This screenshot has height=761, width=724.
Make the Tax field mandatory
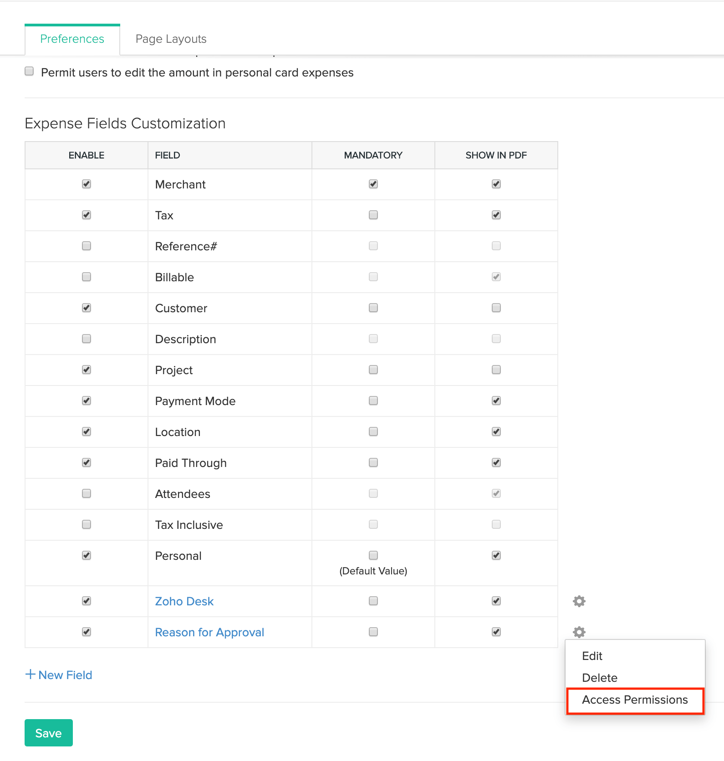tap(373, 215)
